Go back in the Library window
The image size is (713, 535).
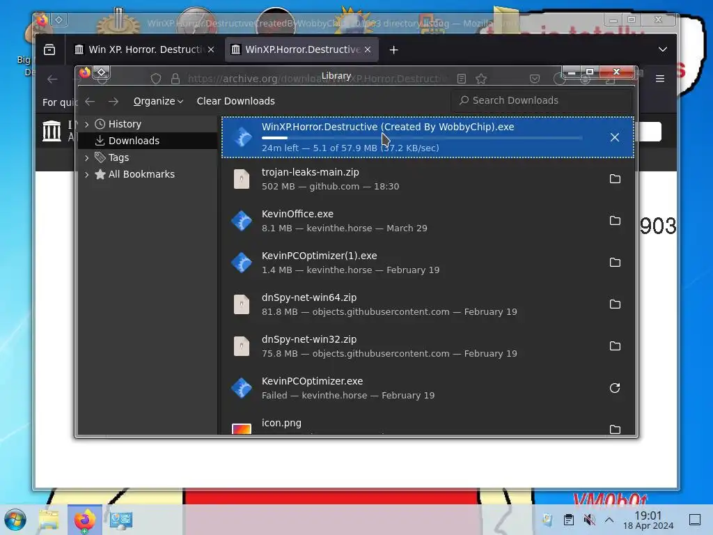tap(90, 102)
